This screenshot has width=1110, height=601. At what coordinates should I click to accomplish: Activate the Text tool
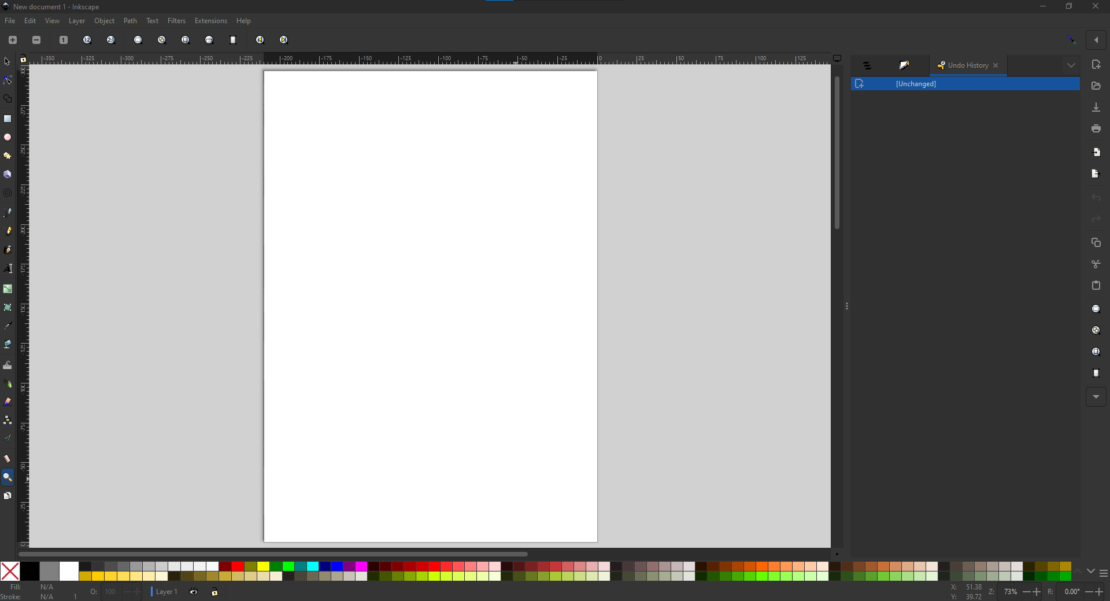[x=8, y=268]
